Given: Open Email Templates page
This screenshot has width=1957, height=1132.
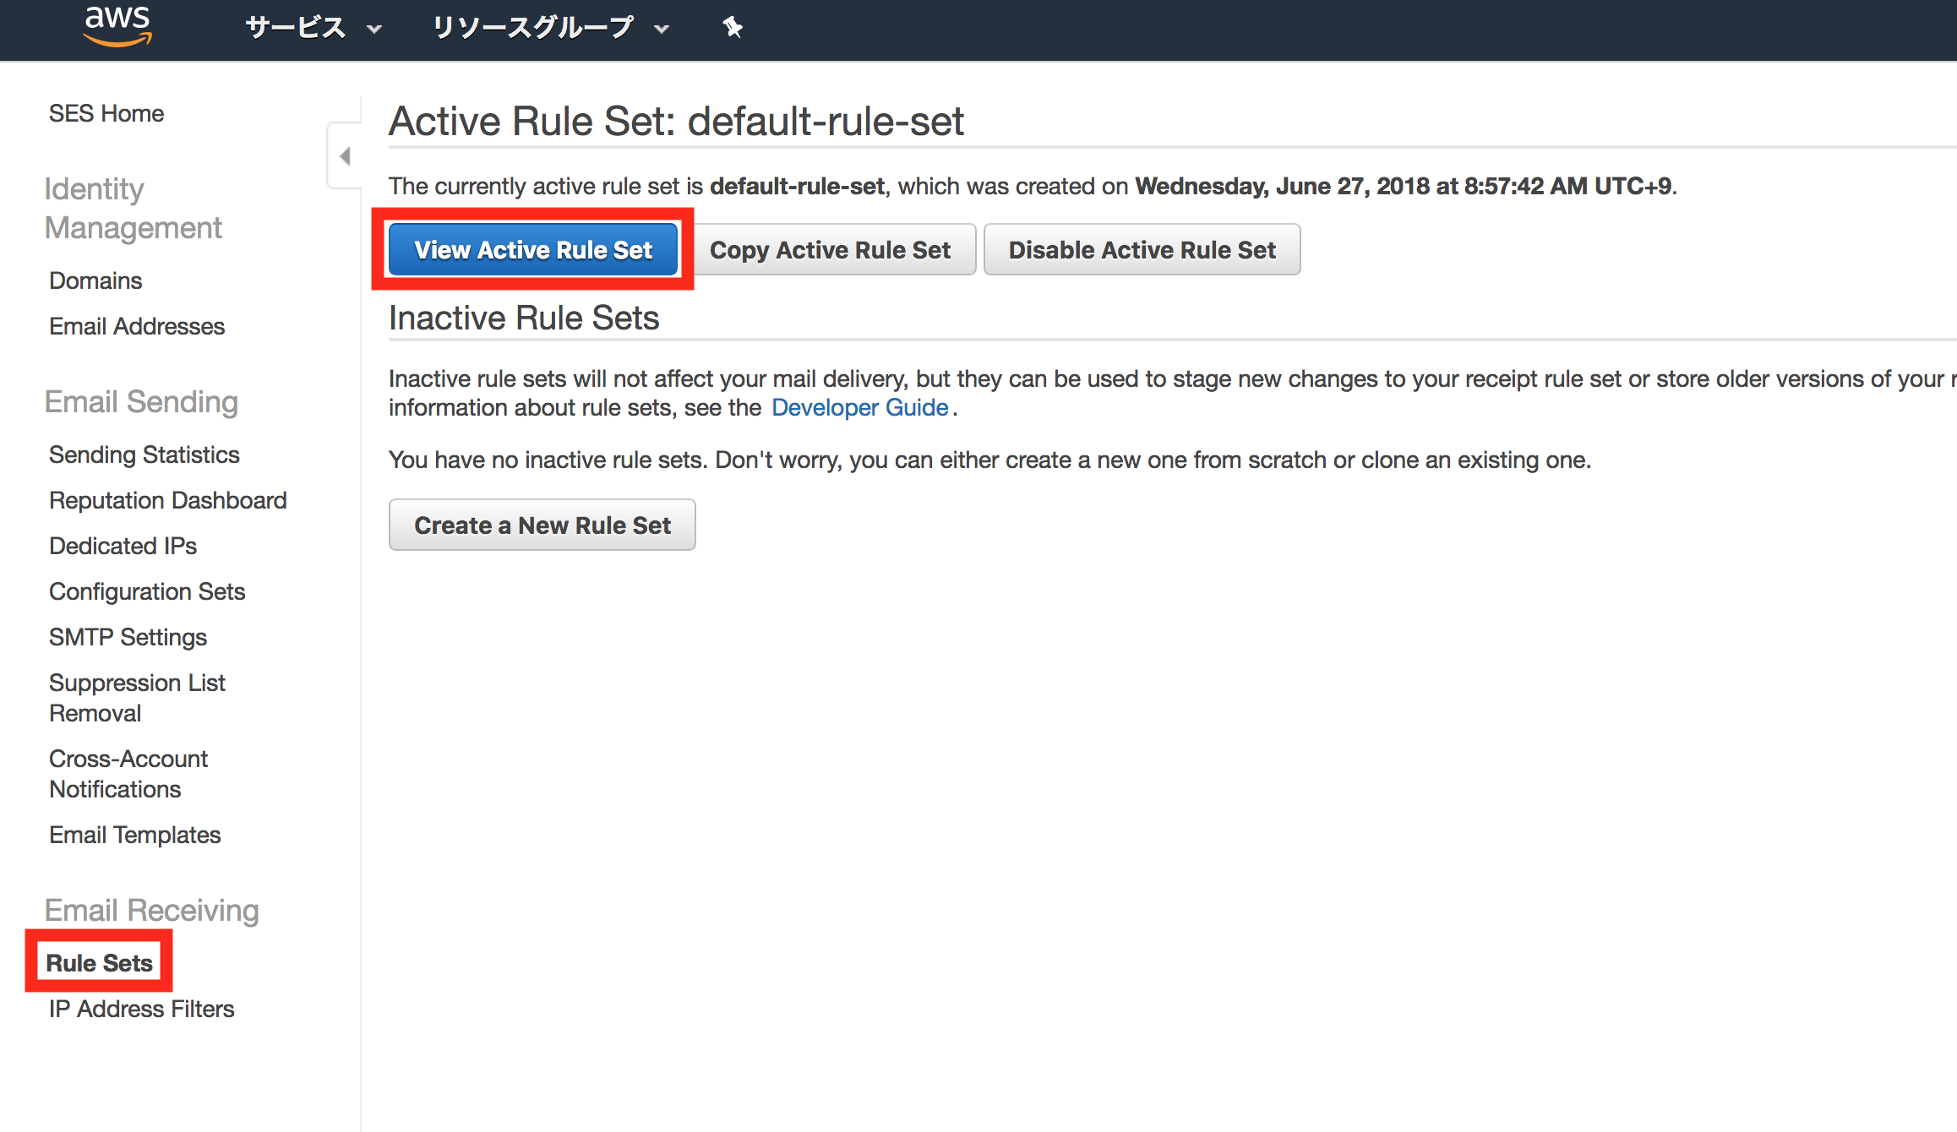Looking at the screenshot, I should point(135,835).
